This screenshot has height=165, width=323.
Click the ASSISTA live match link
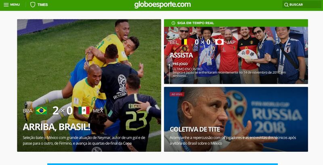click(x=181, y=55)
